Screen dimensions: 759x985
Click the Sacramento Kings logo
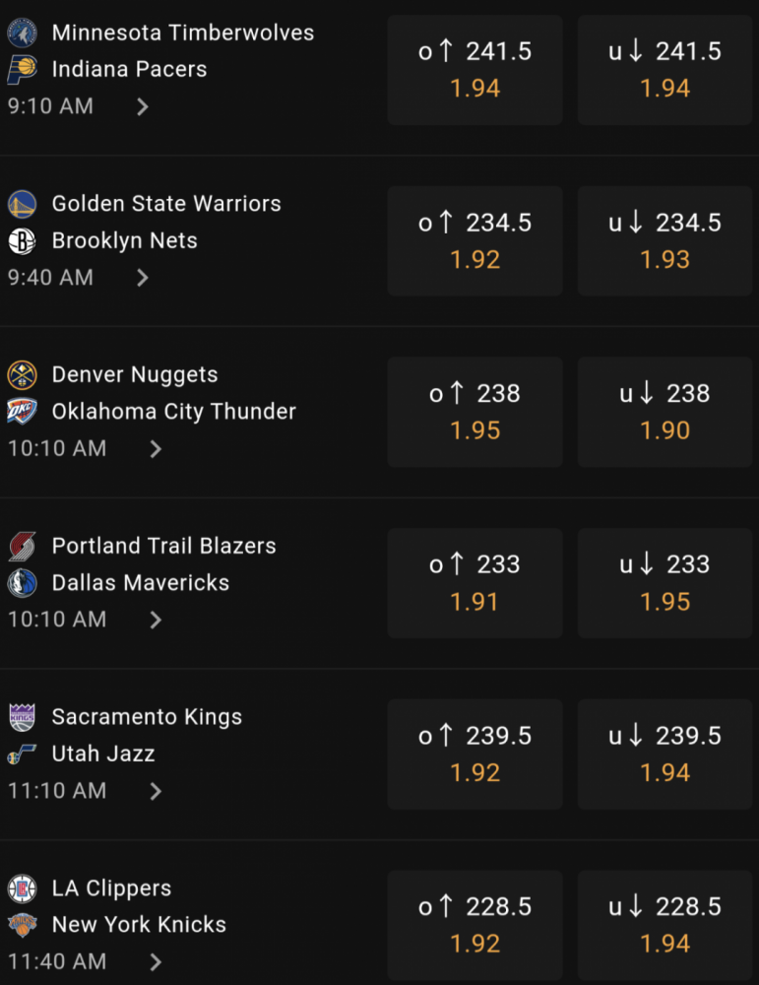(22, 717)
